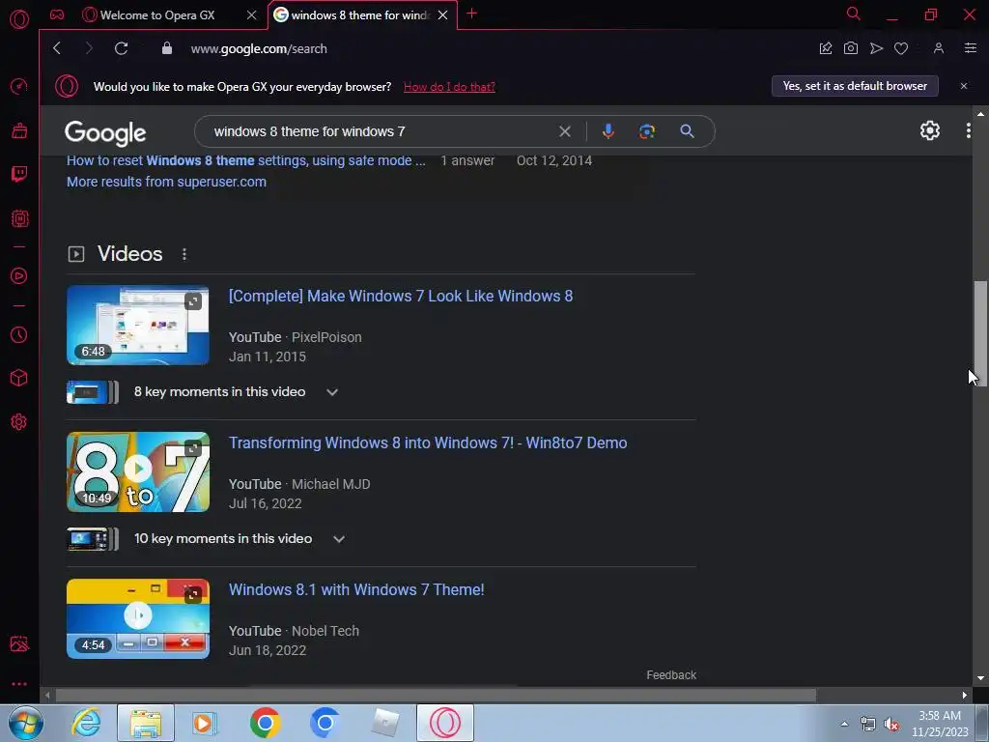Screen dimensions: 989x742
Task: Open More results from superuser.com link
Action: click(x=166, y=182)
